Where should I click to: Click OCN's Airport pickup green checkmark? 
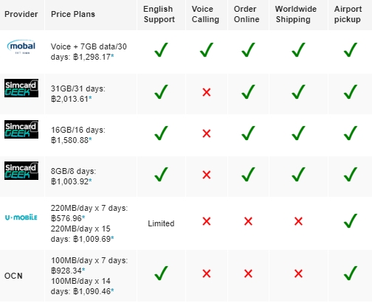(x=351, y=273)
